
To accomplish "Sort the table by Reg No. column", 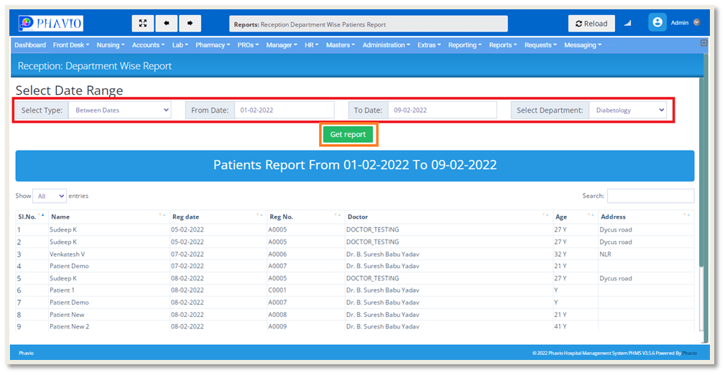I will [338, 215].
